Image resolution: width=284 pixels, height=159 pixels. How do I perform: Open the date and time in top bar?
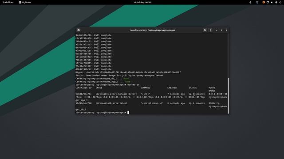142,2
